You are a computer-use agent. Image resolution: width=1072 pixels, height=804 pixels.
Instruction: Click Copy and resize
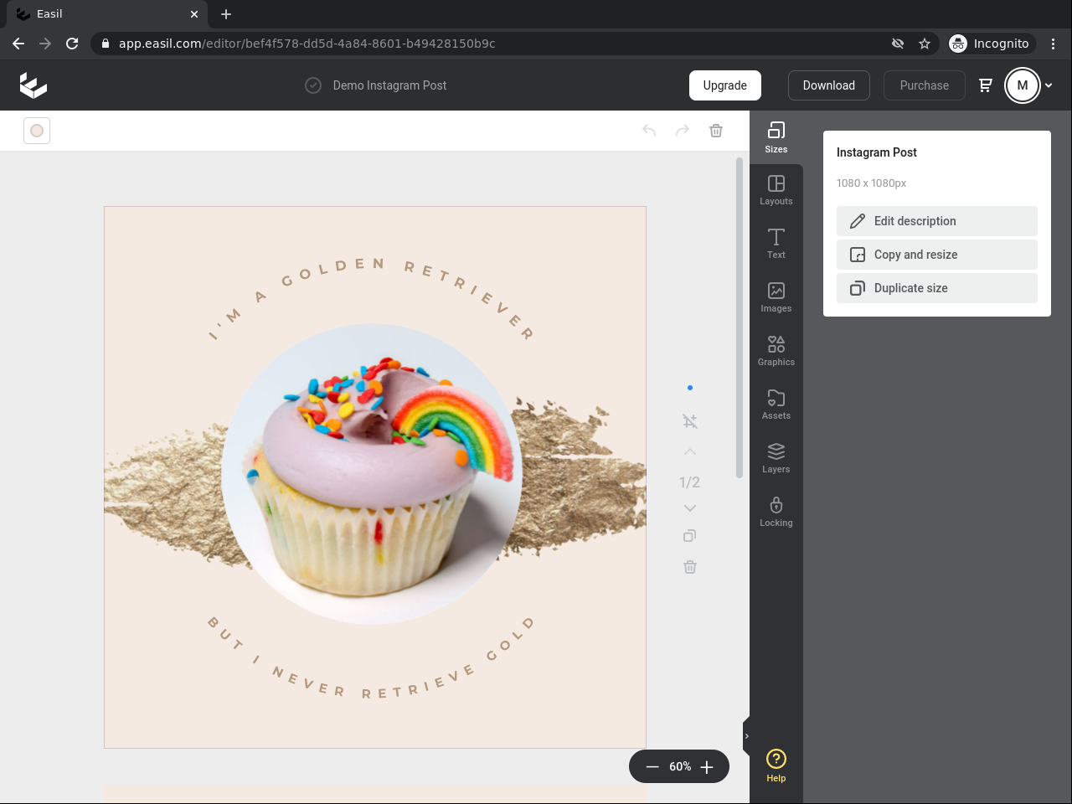[x=937, y=255]
